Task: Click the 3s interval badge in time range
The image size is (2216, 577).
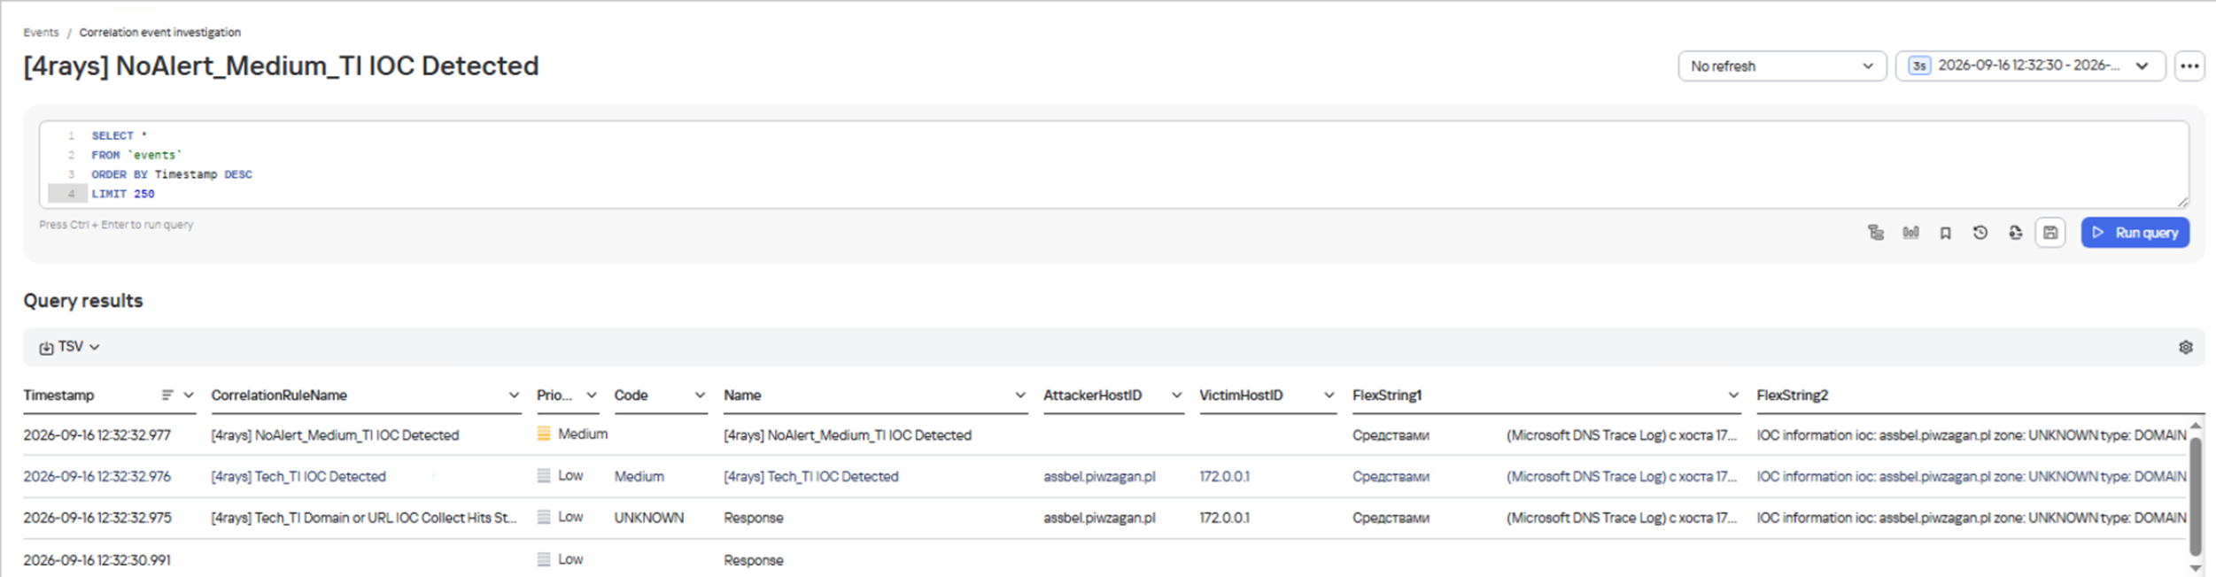Action: (x=1919, y=65)
